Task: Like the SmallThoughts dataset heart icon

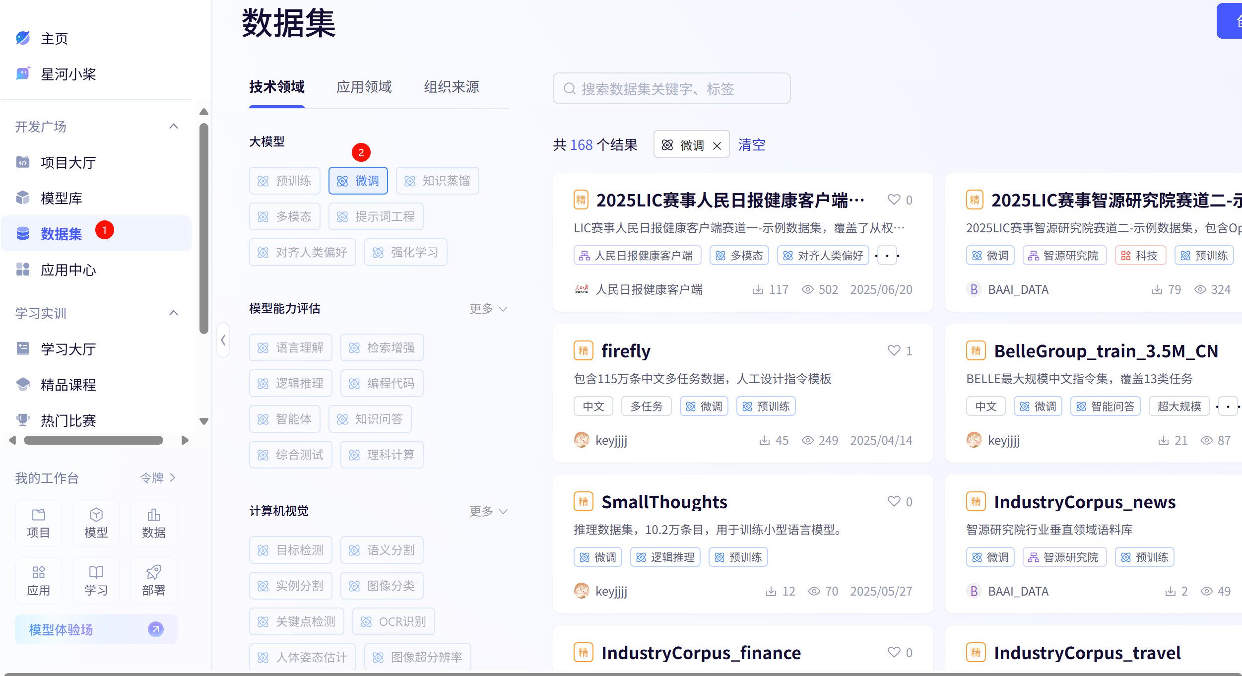Action: tap(894, 501)
